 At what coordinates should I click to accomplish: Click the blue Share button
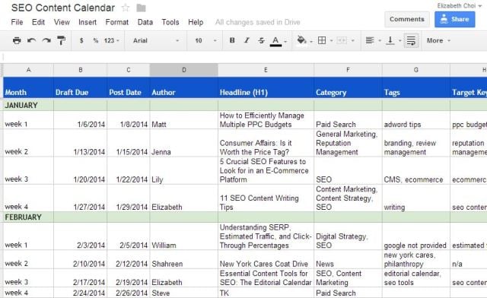pos(455,19)
